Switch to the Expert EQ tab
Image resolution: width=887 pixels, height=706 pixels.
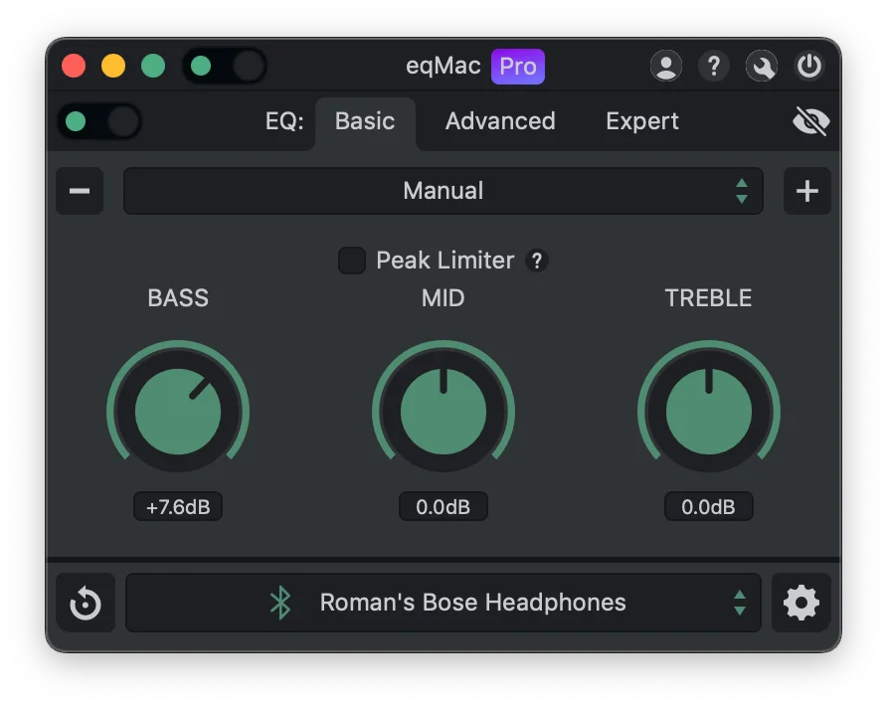642,121
